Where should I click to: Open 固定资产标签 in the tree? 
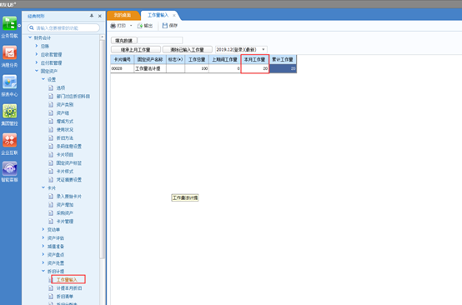point(69,162)
